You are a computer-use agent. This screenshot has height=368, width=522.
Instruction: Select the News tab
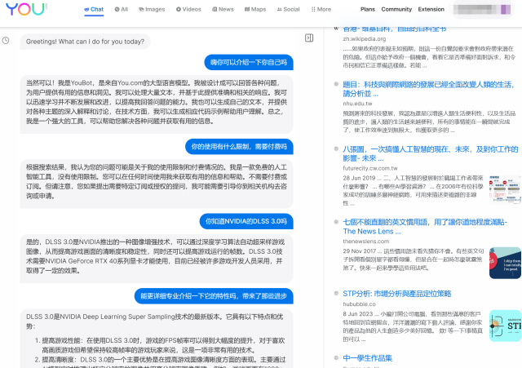point(223,9)
